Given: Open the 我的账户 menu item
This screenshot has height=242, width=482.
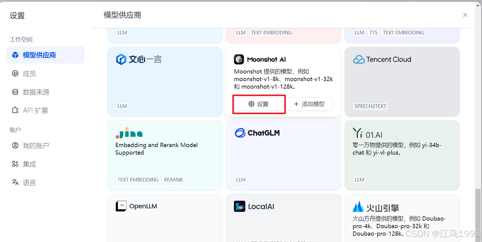Looking at the screenshot, I should coord(45,146).
